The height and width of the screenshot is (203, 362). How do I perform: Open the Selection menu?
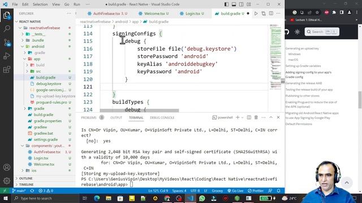point(40,5)
